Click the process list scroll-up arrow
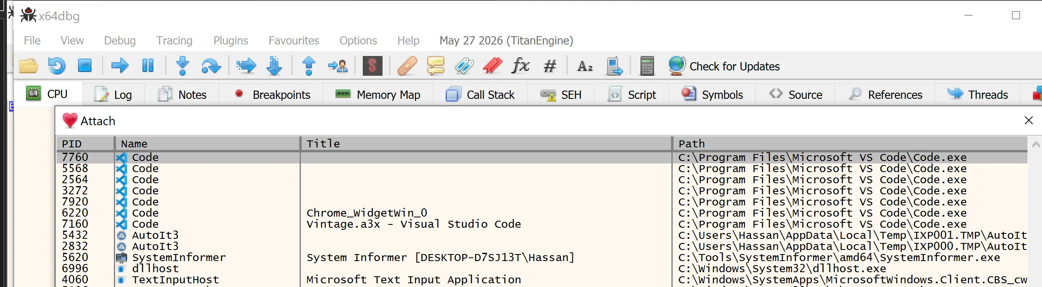Image resolution: width=1042 pixels, height=287 pixels. tap(1036, 145)
